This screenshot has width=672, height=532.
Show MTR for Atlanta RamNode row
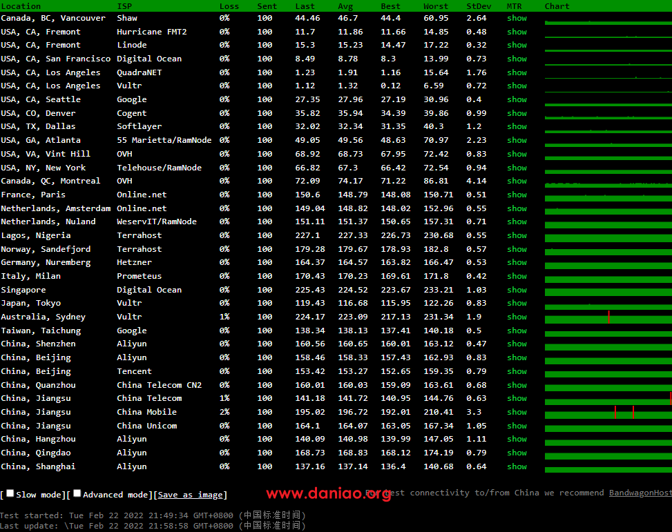tap(517, 140)
